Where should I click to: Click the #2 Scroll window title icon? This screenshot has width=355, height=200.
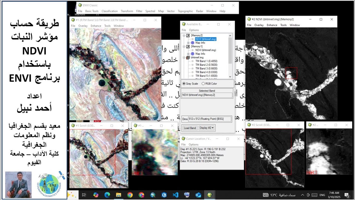[249, 125]
